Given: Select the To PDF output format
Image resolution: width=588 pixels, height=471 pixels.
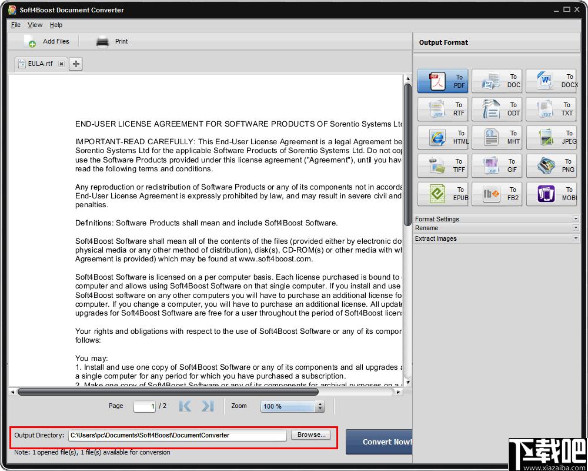Looking at the screenshot, I should [443, 81].
